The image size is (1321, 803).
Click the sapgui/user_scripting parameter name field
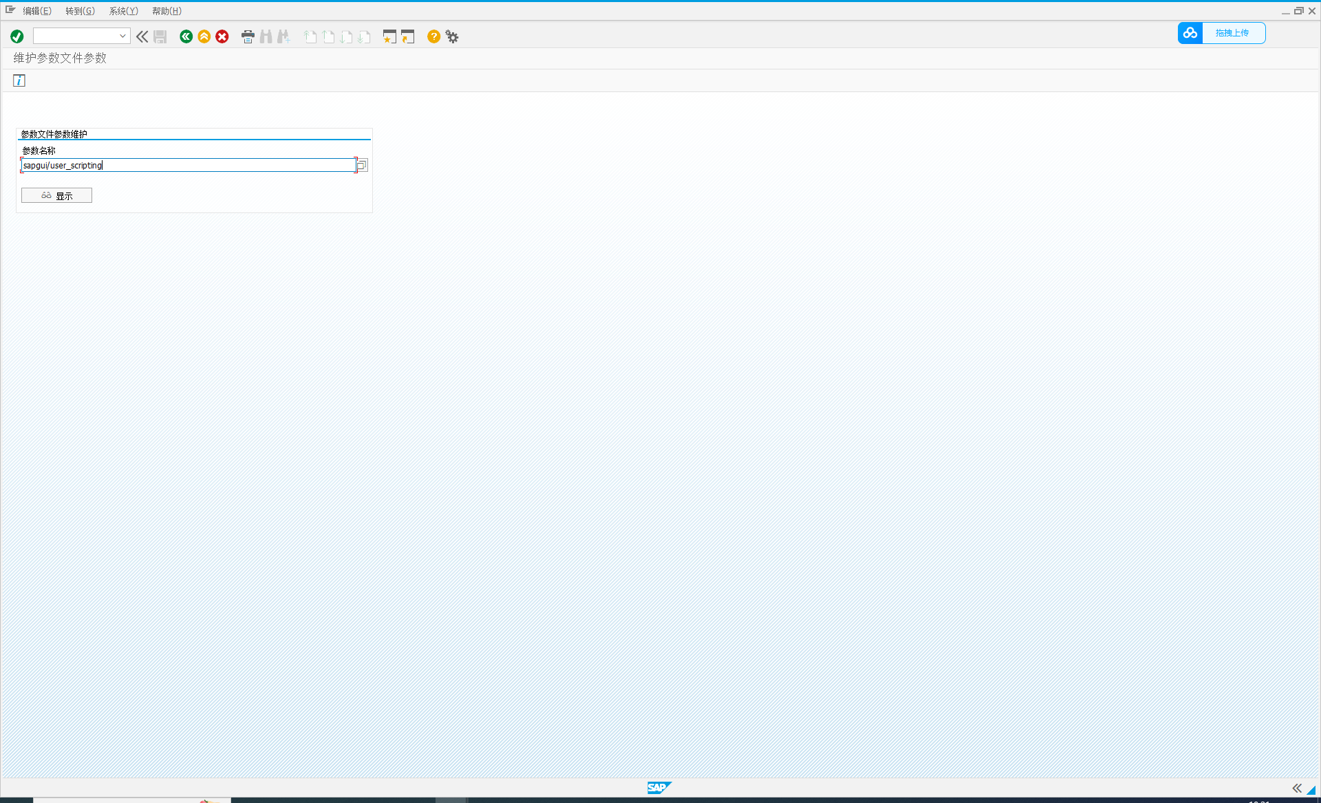coord(187,165)
